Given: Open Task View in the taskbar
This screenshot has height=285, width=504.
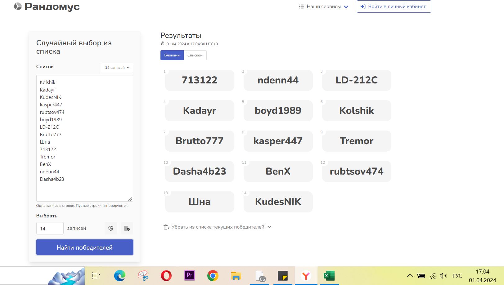Looking at the screenshot, I should coord(96,275).
